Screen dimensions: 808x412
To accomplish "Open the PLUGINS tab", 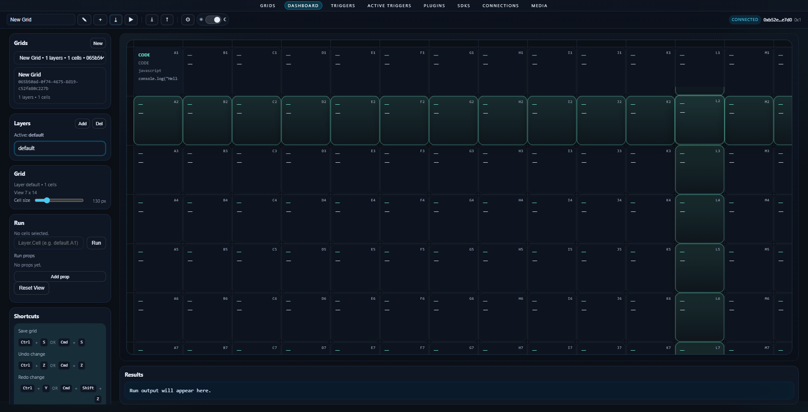I will (x=434, y=6).
